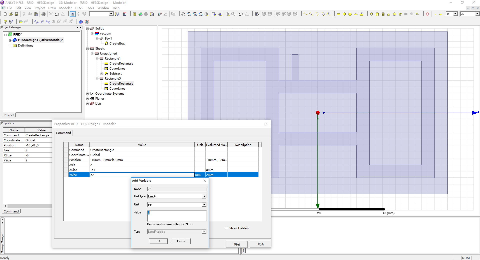Click the variable Value input field
This screenshot has width=480, height=260.
coord(177,216)
